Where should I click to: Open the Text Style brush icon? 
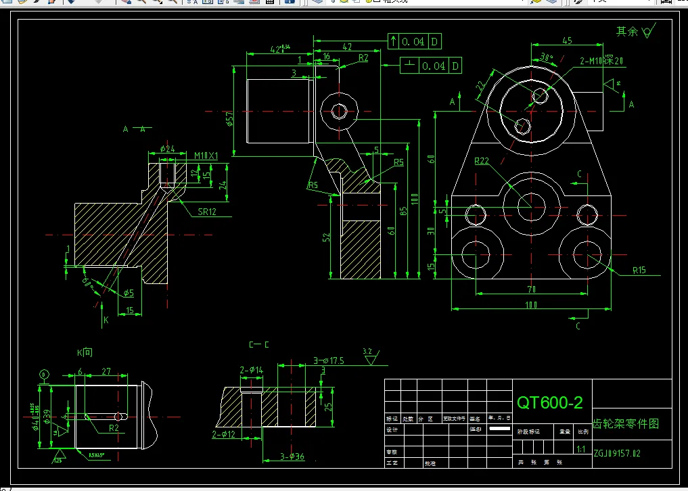(x=578, y=1)
